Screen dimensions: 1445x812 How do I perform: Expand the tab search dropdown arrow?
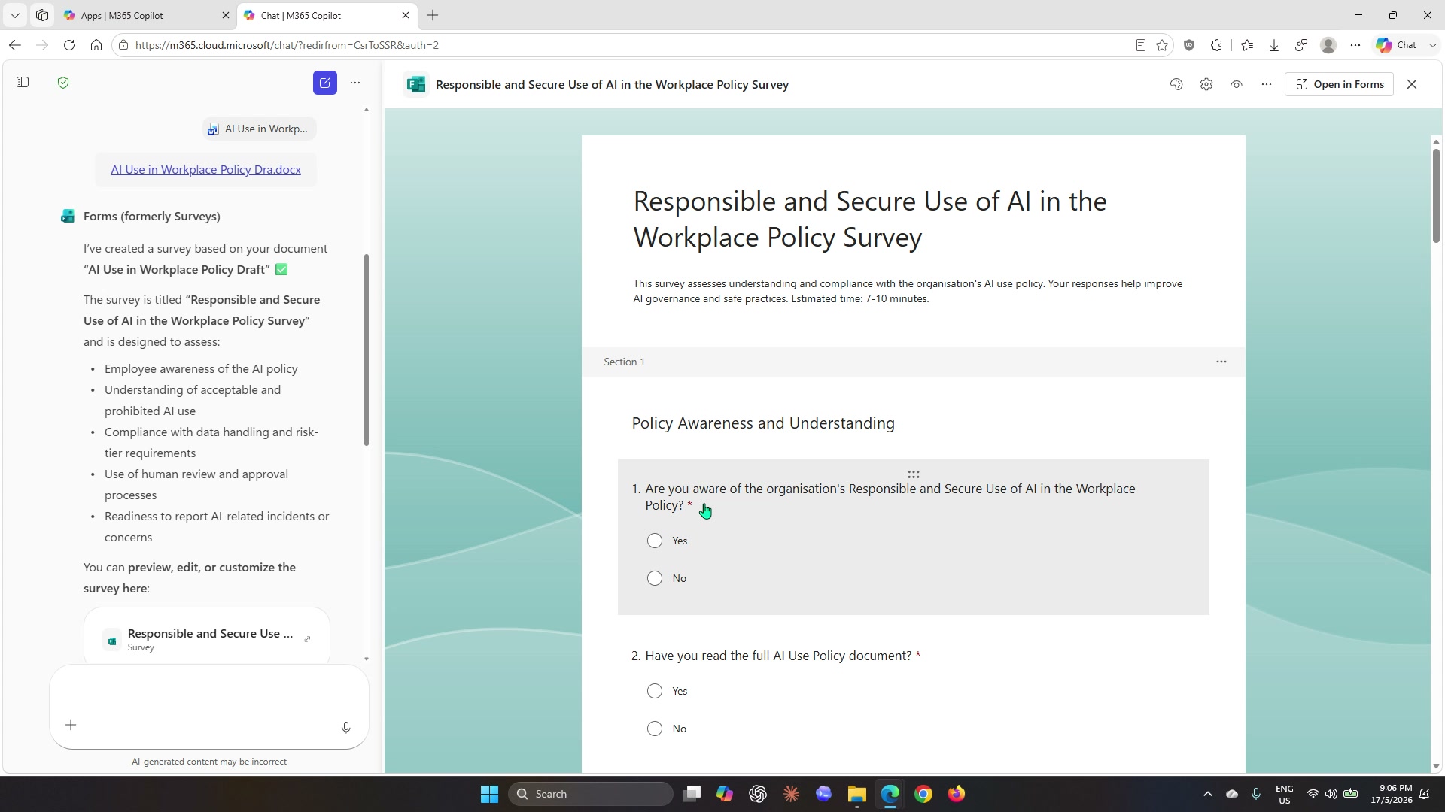click(15, 15)
